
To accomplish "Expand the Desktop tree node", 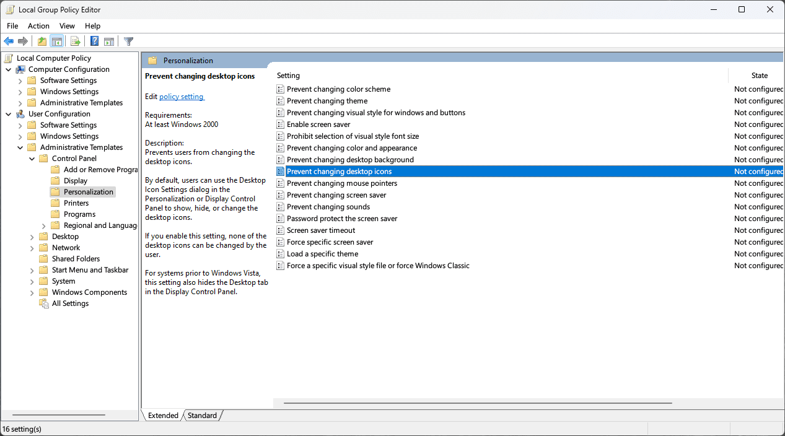I will [x=32, y=237].
